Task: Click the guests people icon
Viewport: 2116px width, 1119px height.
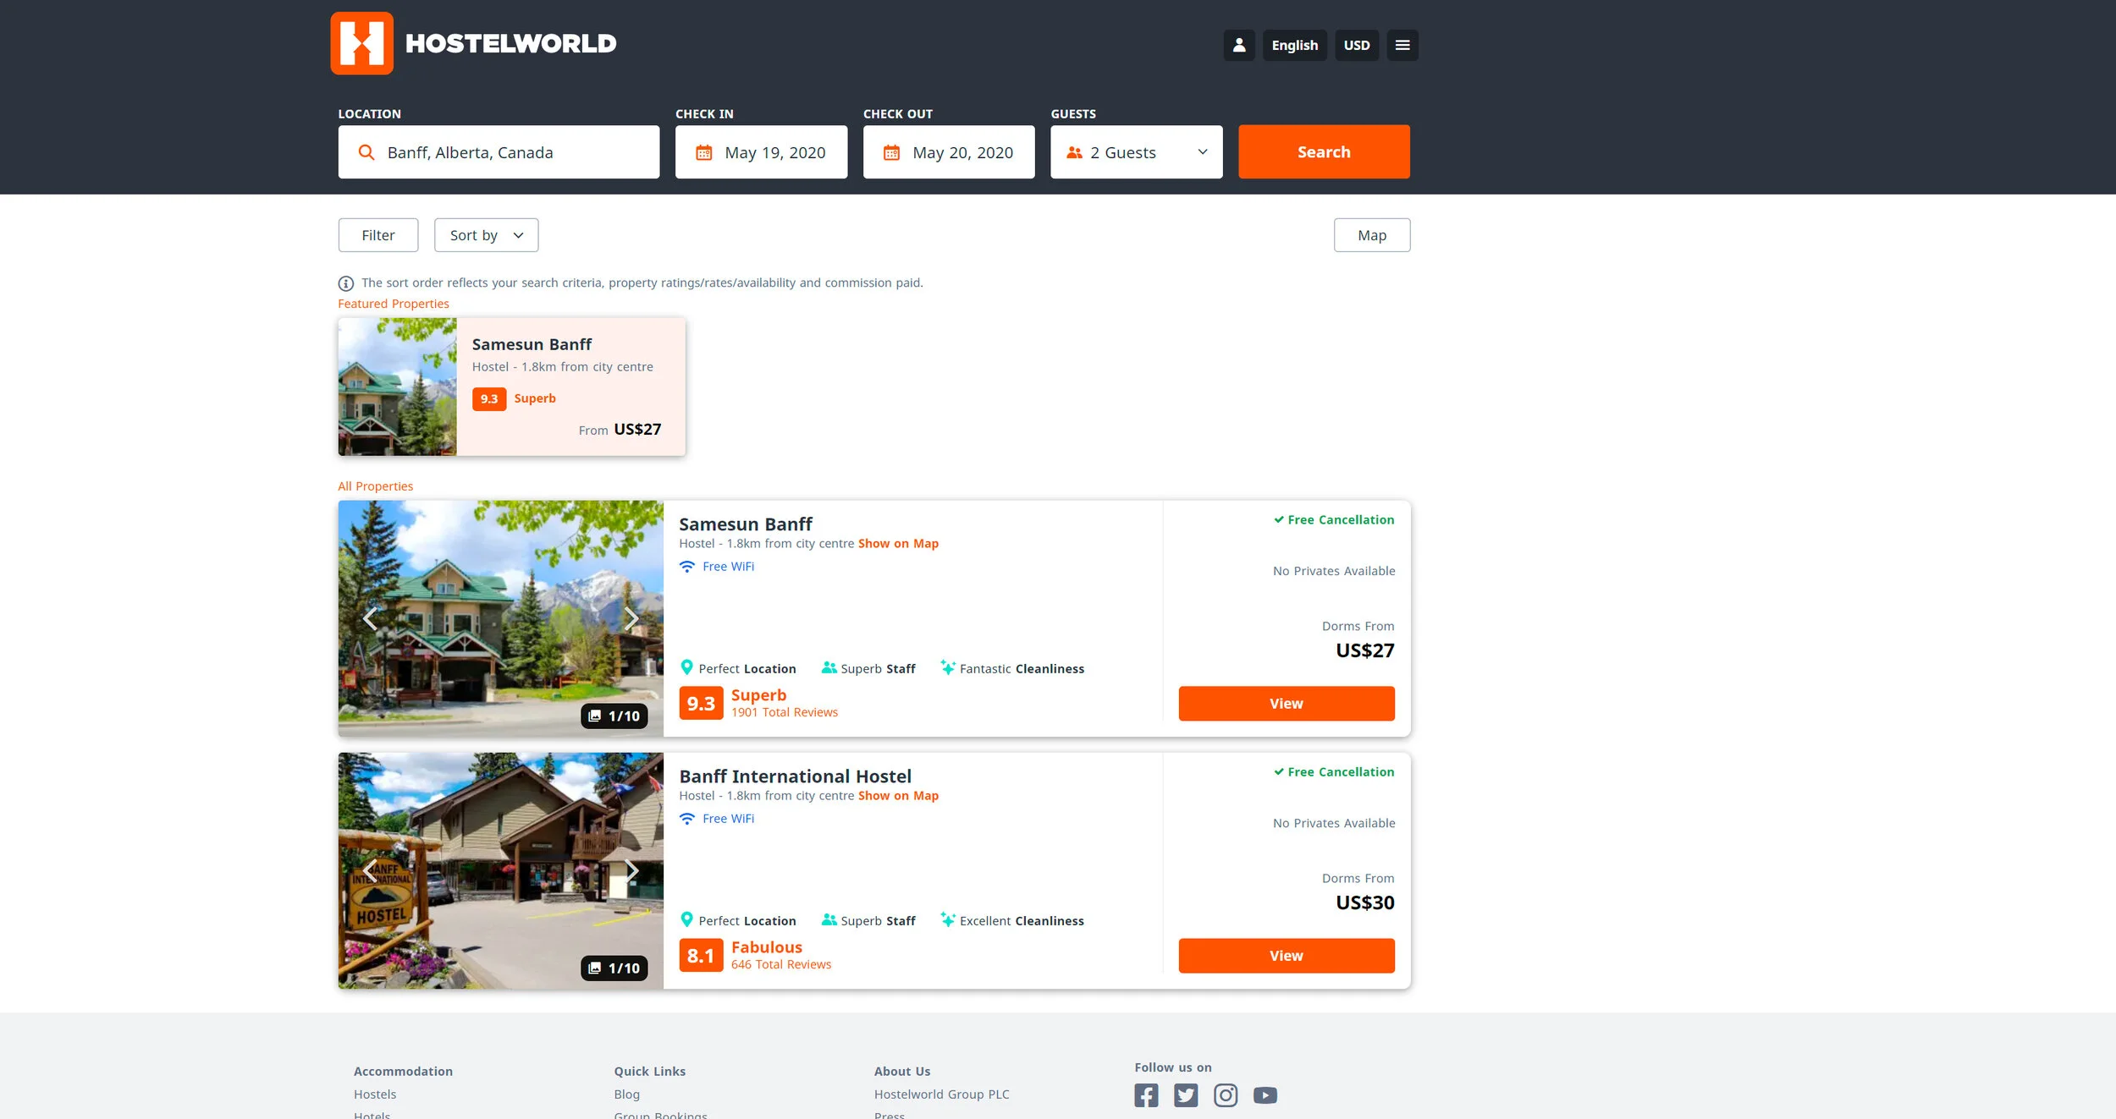Action: 1074,152
